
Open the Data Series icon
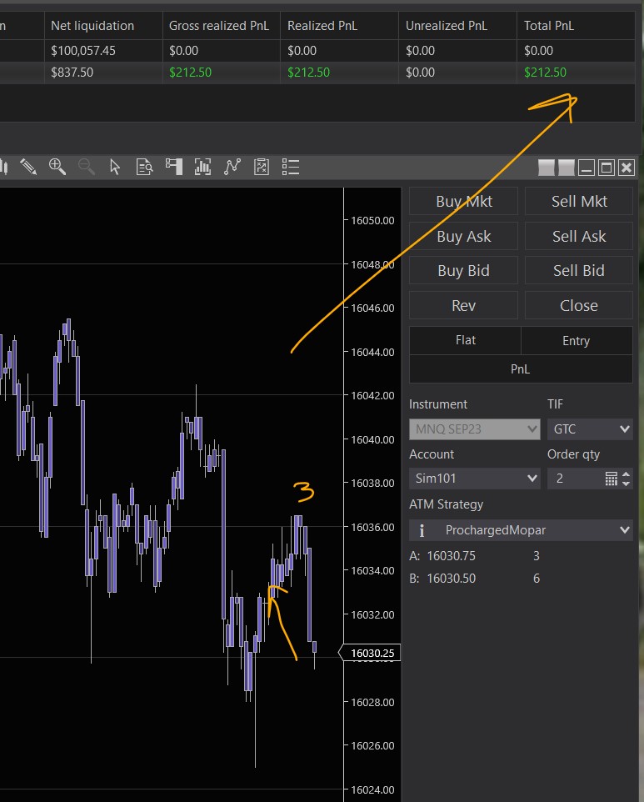point(144,167)
